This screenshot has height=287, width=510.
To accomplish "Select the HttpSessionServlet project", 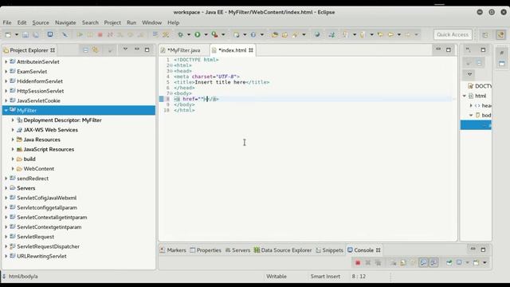I will click(x=40, y=91).
